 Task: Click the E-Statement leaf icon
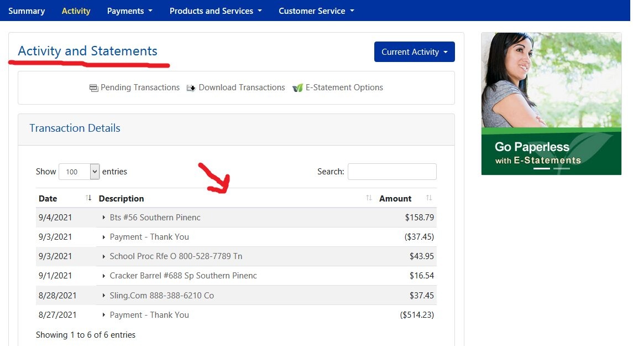coord(297,87)
